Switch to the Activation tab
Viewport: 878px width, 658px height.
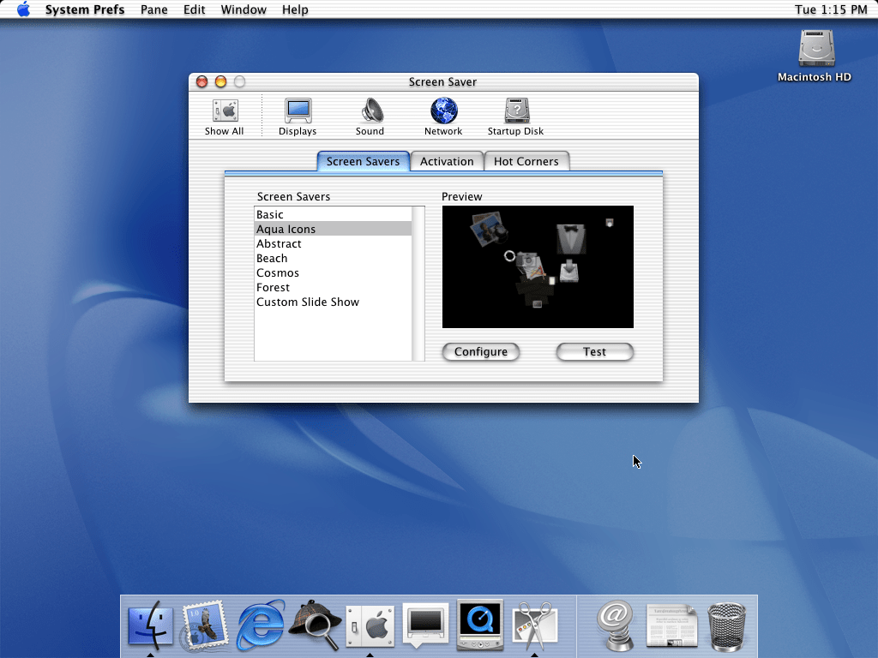447,161
